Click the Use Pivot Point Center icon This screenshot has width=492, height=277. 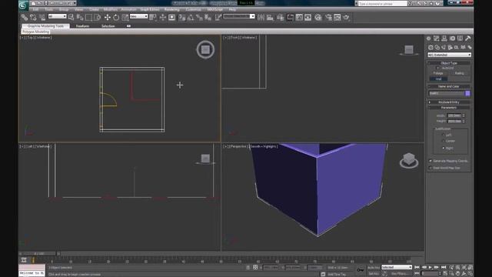point(153,17)
